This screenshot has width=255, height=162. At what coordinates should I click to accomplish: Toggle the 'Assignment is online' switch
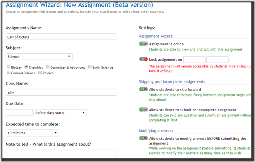click(143, 44)
